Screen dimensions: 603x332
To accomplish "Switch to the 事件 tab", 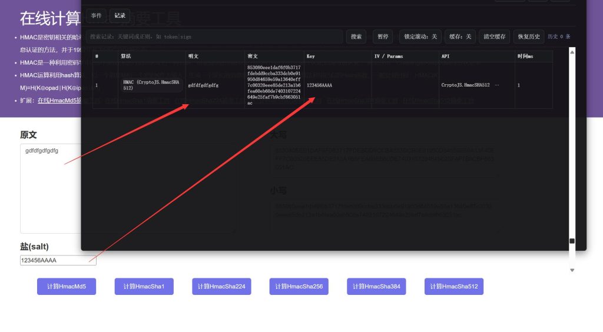I will coord(96,16).
